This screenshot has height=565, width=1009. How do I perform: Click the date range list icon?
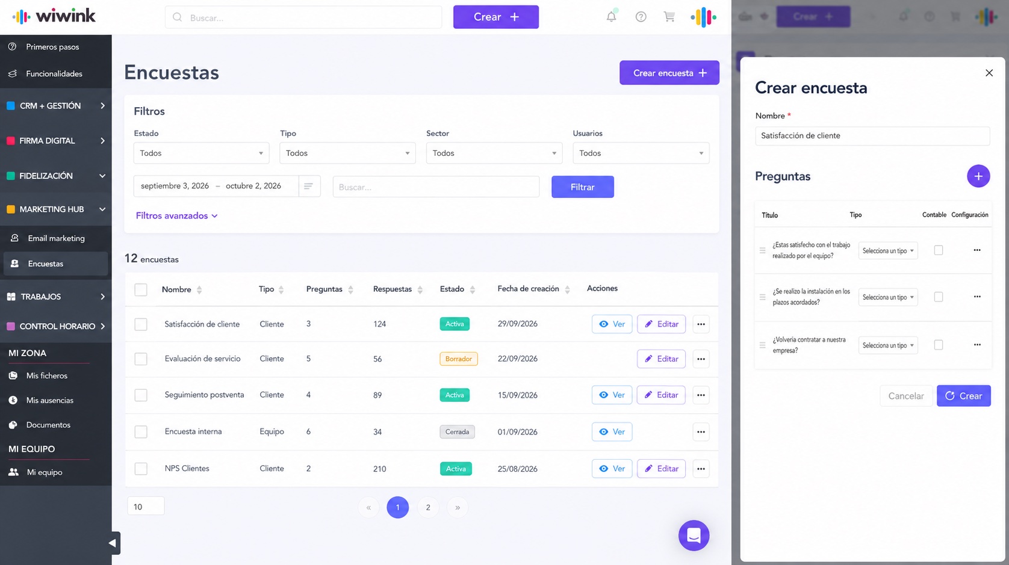coord(308,186)
